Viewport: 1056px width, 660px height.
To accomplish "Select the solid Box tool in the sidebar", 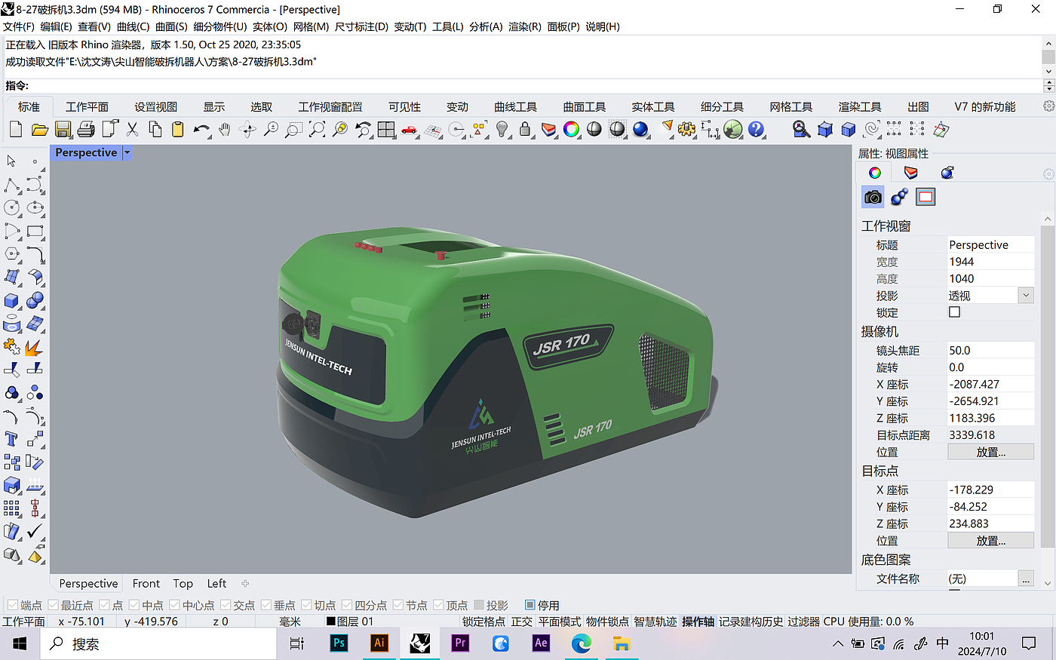I will 12,301.
